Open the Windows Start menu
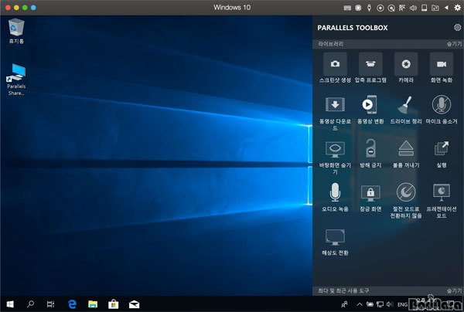This screenshot has height=312, width=464. [x=10, y=304]
